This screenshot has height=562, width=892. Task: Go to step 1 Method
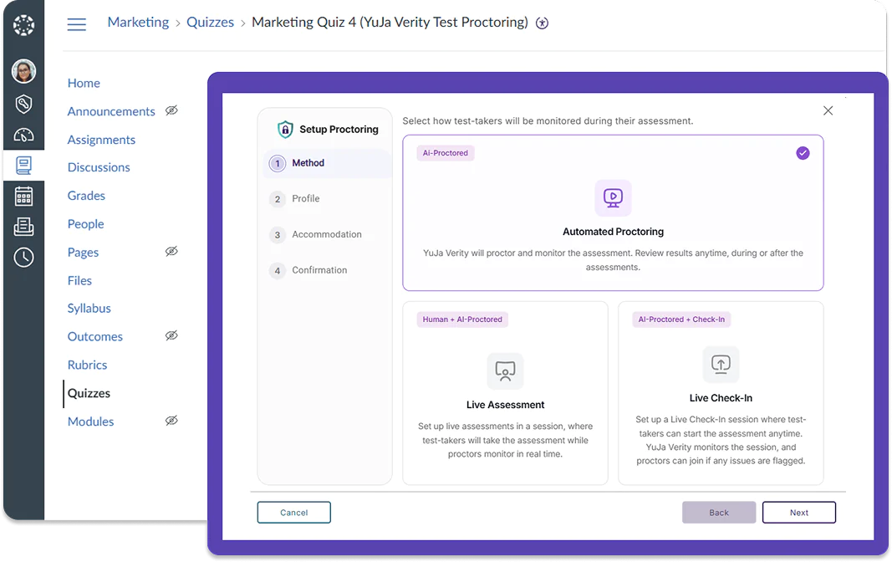point(327,163)
